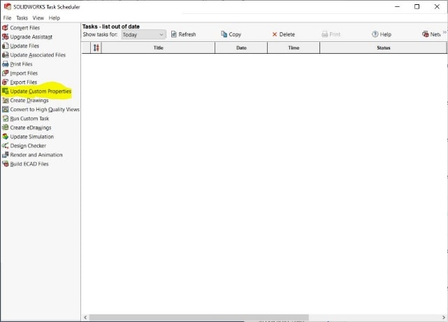Viewport: 448px width, 322px height.
Task: Select Upgrade Assistant label
Action: coord(31,37)
